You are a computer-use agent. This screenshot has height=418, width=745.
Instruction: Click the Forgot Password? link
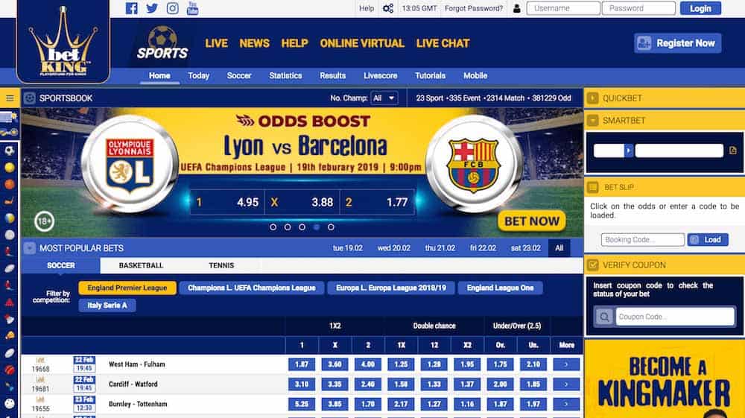(474, 8)
